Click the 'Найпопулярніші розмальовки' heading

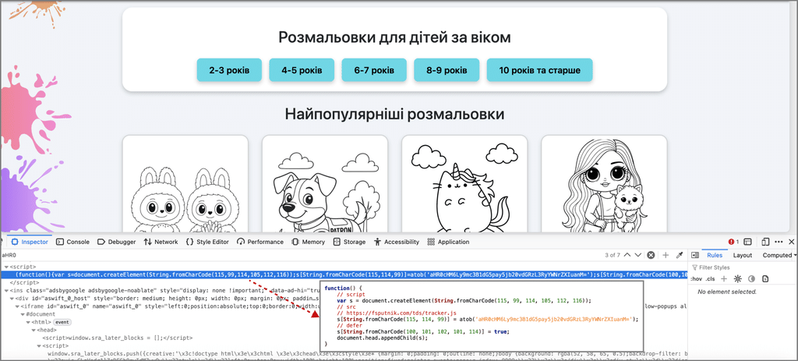[x=394, y=114]
